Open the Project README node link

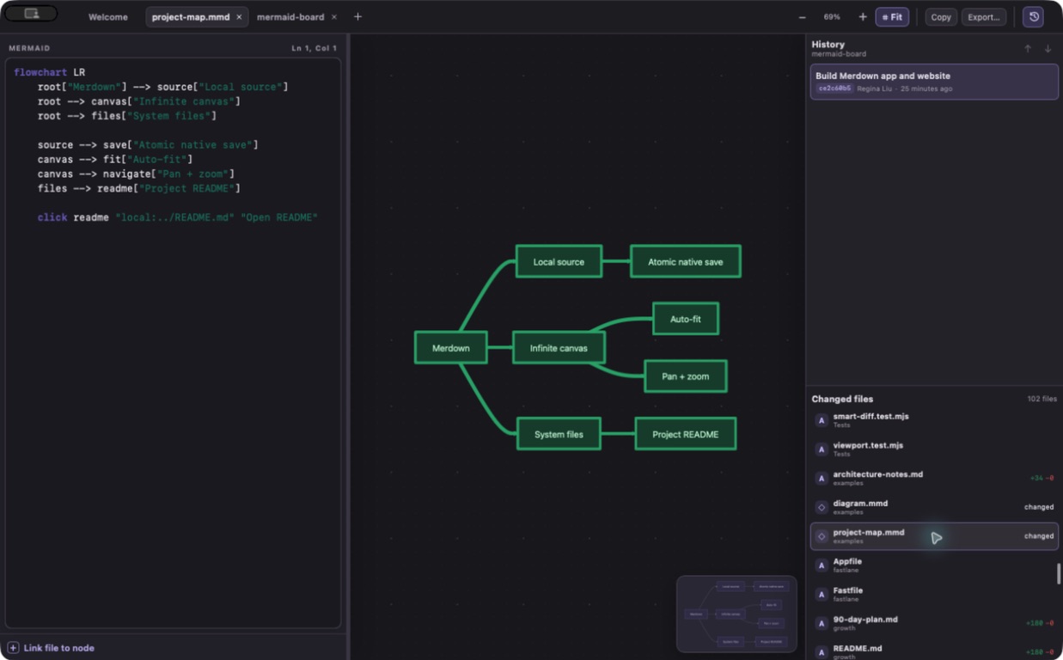click(x=686, y=434)
